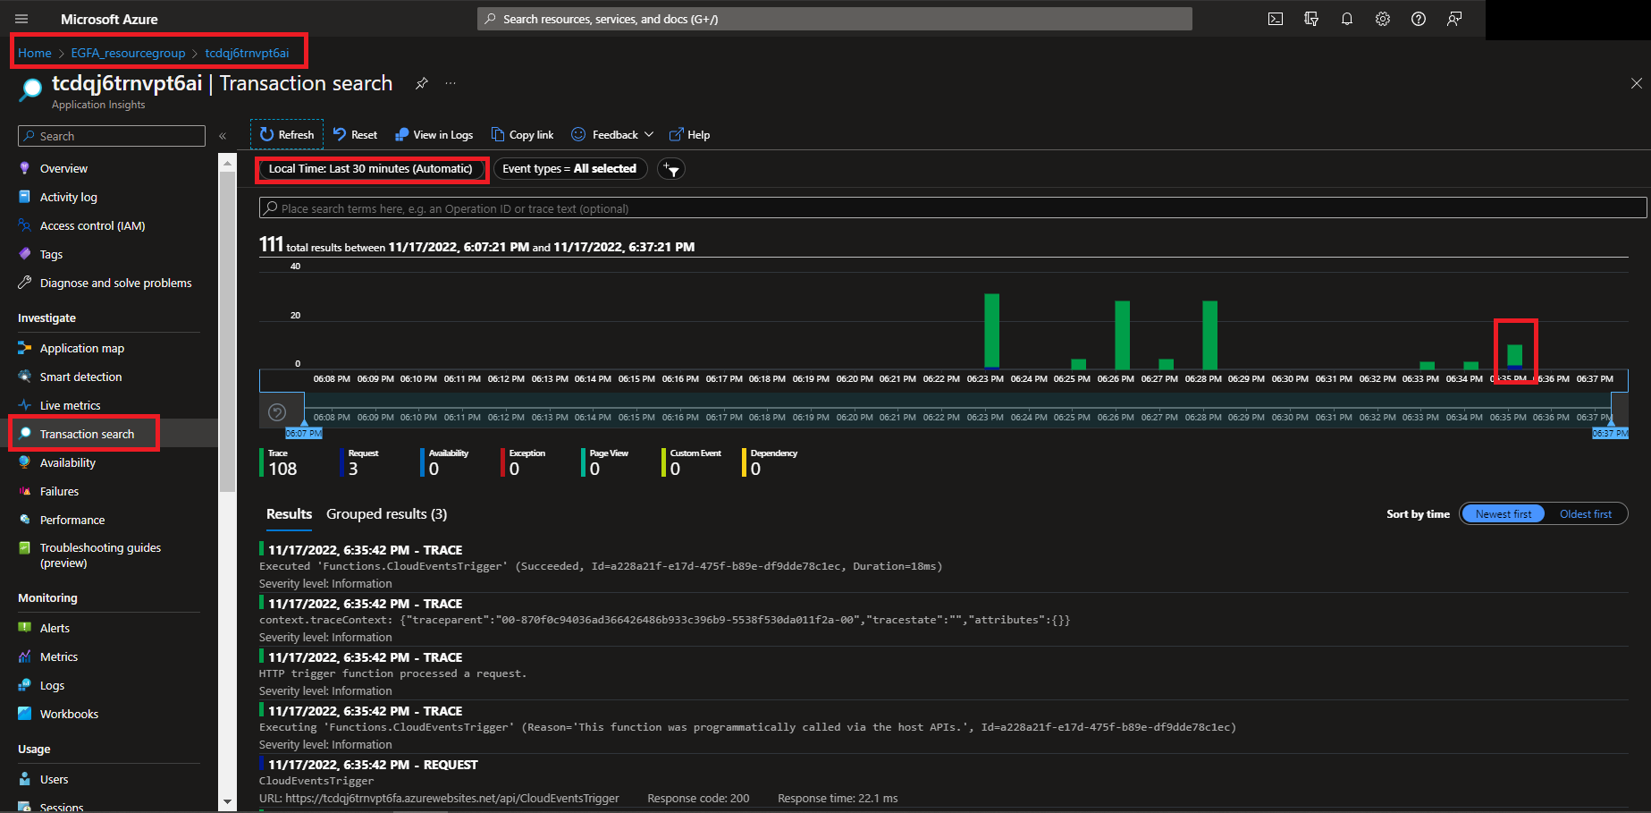Image resolution: width=1651 pixels, height=813 pixels.
Task: Open Activity log in left menu
Action: pyautogui.click(x=69, y=197)
